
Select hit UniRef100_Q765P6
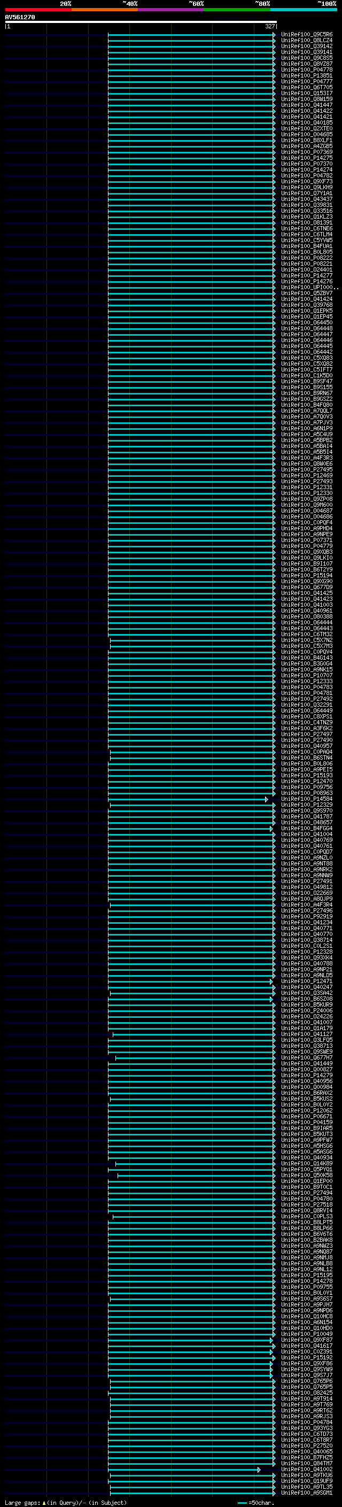pos(306,1381)
